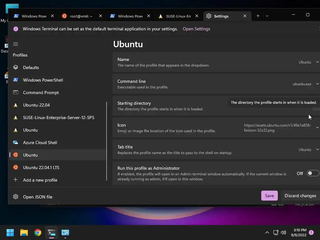Image resolution: width=320 pixels, height=240 pixels.
Task: Click the ubuntu.exe command line value
Action: (302, 84)
